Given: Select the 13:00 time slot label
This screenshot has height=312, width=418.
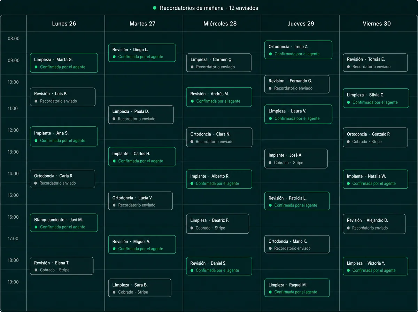Looking at the screenshot, I should [x=13, y=152].
